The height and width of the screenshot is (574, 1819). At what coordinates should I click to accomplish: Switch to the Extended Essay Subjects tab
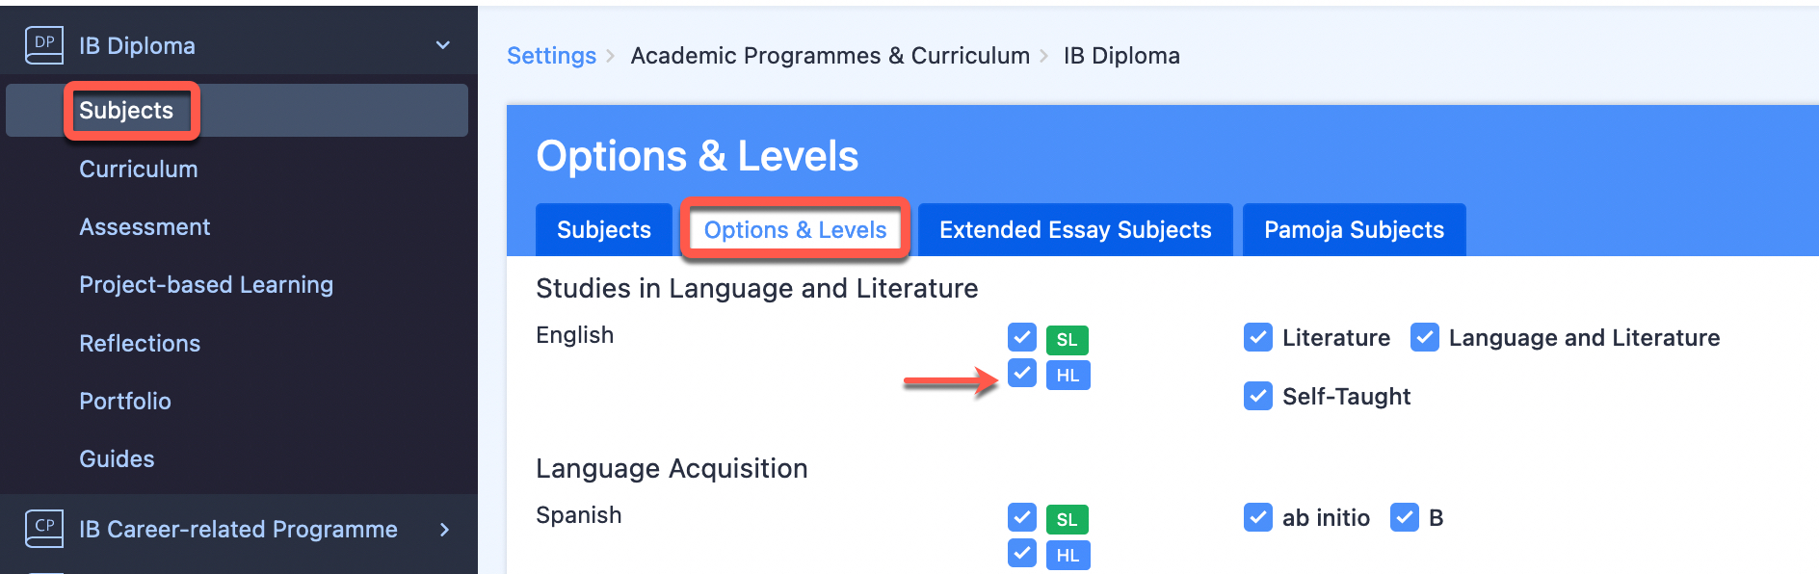[1075, 229]
